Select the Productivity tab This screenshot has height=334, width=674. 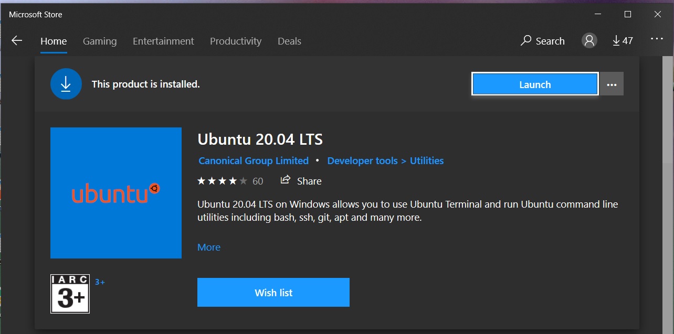(236, 41)
